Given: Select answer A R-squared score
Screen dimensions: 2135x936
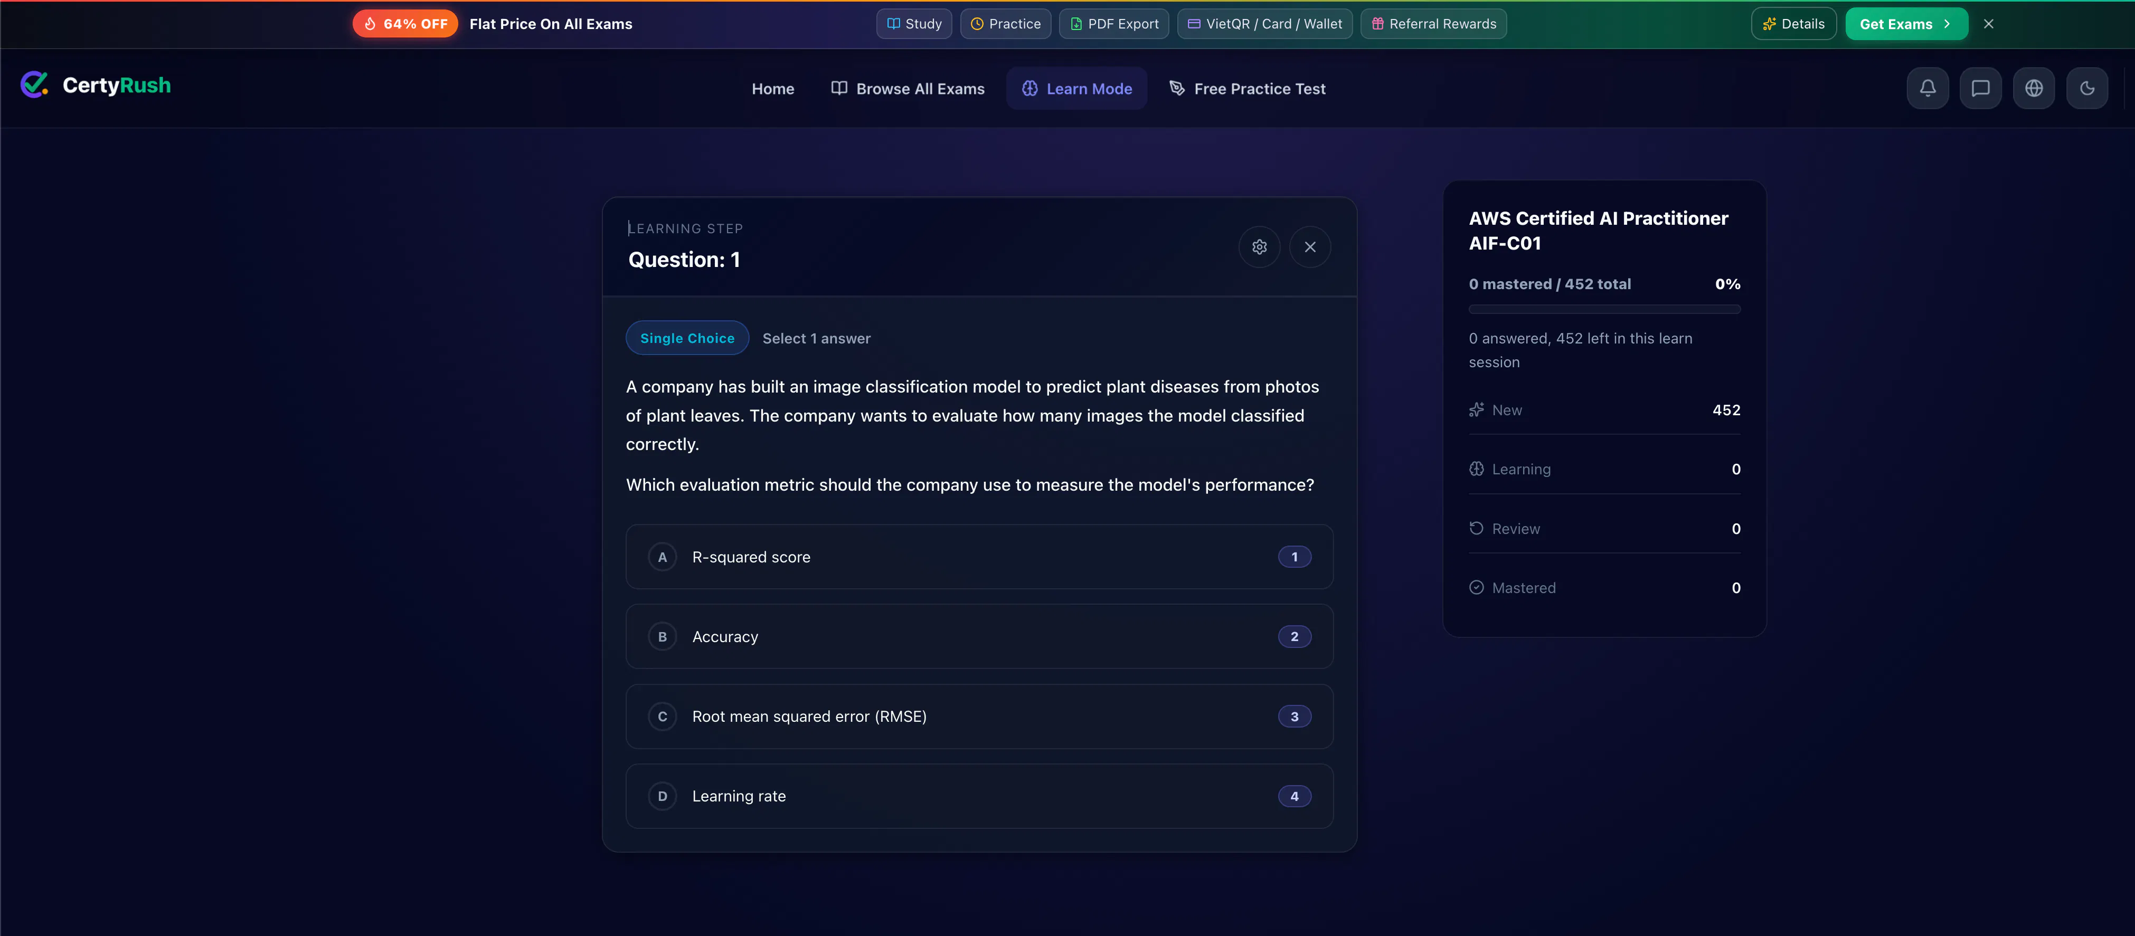Looking at the screenshot, I should 980,557.
